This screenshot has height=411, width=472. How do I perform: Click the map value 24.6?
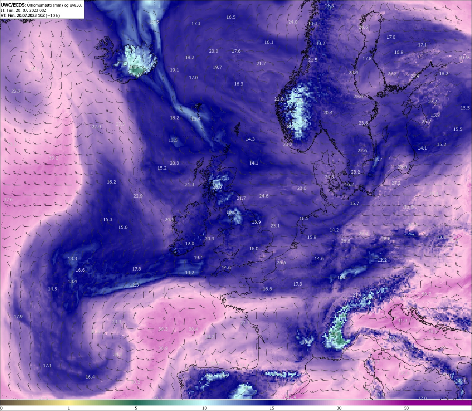[x=264, y=196]
